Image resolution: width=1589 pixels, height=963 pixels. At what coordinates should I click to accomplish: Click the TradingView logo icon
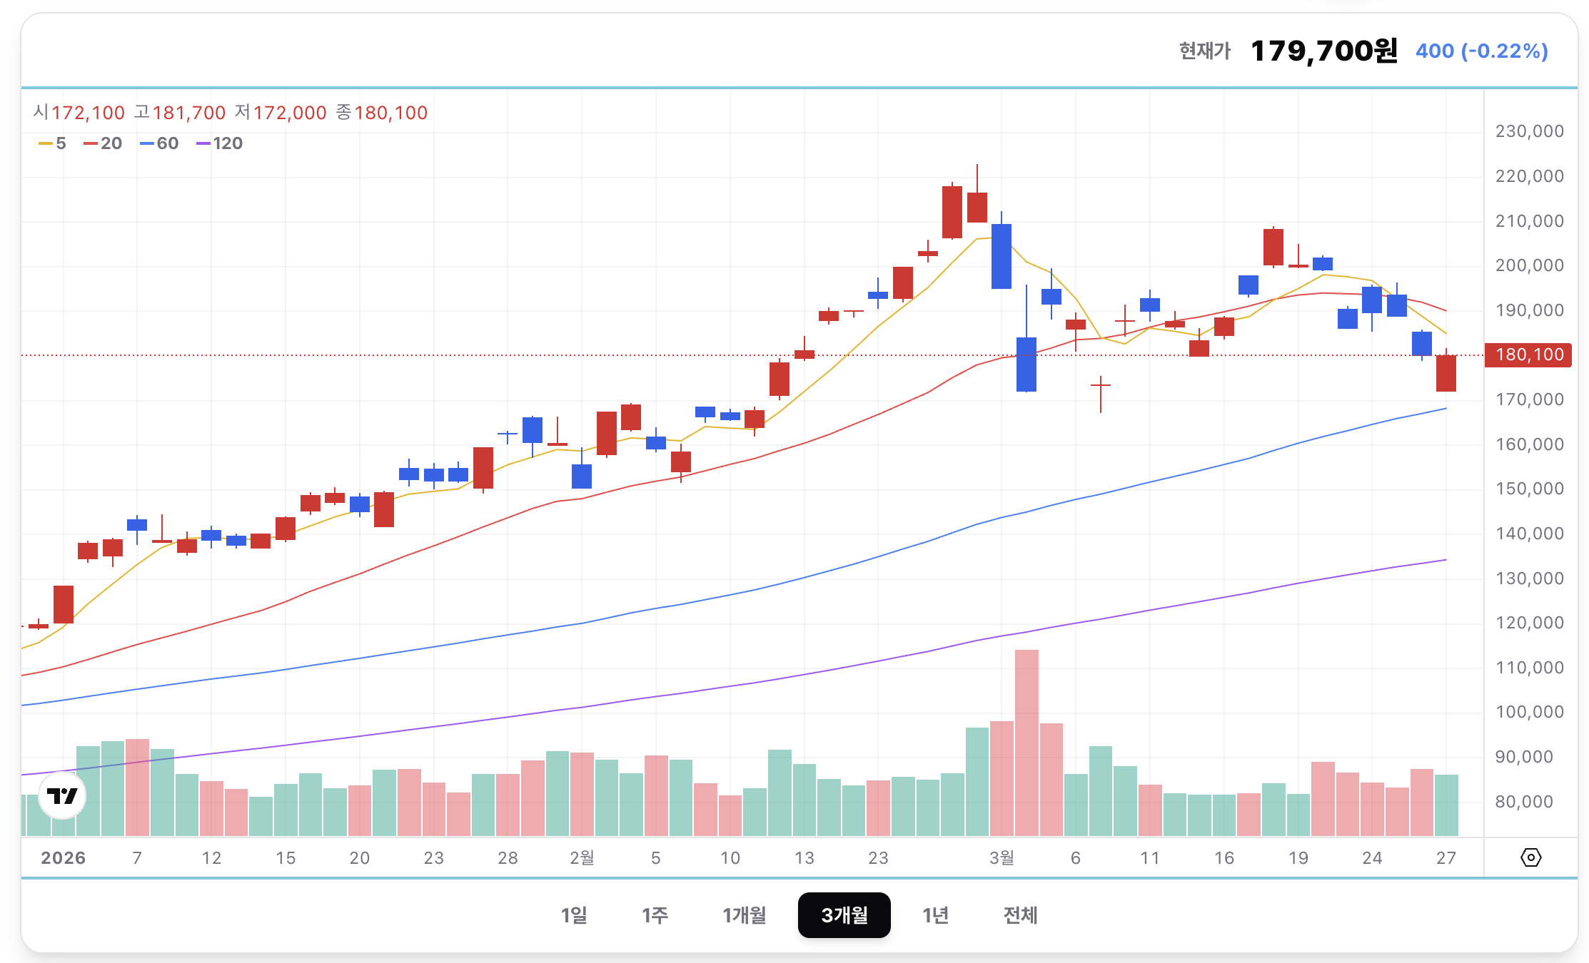pyautogui.click(x=62, y=795)
